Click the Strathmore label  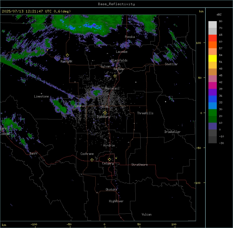139,165
